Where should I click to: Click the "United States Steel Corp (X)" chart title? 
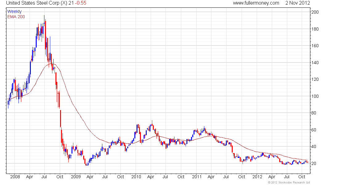37,3
